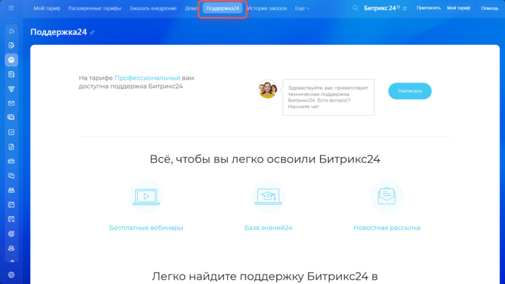This screenshot has width=505, height=284.
Task: Open the chat bubbles sidebar icon
Action: coord(11,176)
